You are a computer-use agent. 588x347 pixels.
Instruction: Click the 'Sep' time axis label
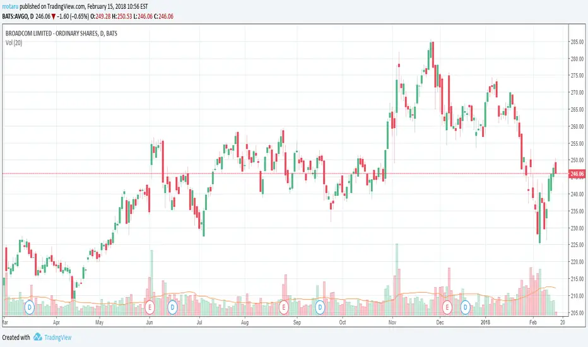(297, 322)
